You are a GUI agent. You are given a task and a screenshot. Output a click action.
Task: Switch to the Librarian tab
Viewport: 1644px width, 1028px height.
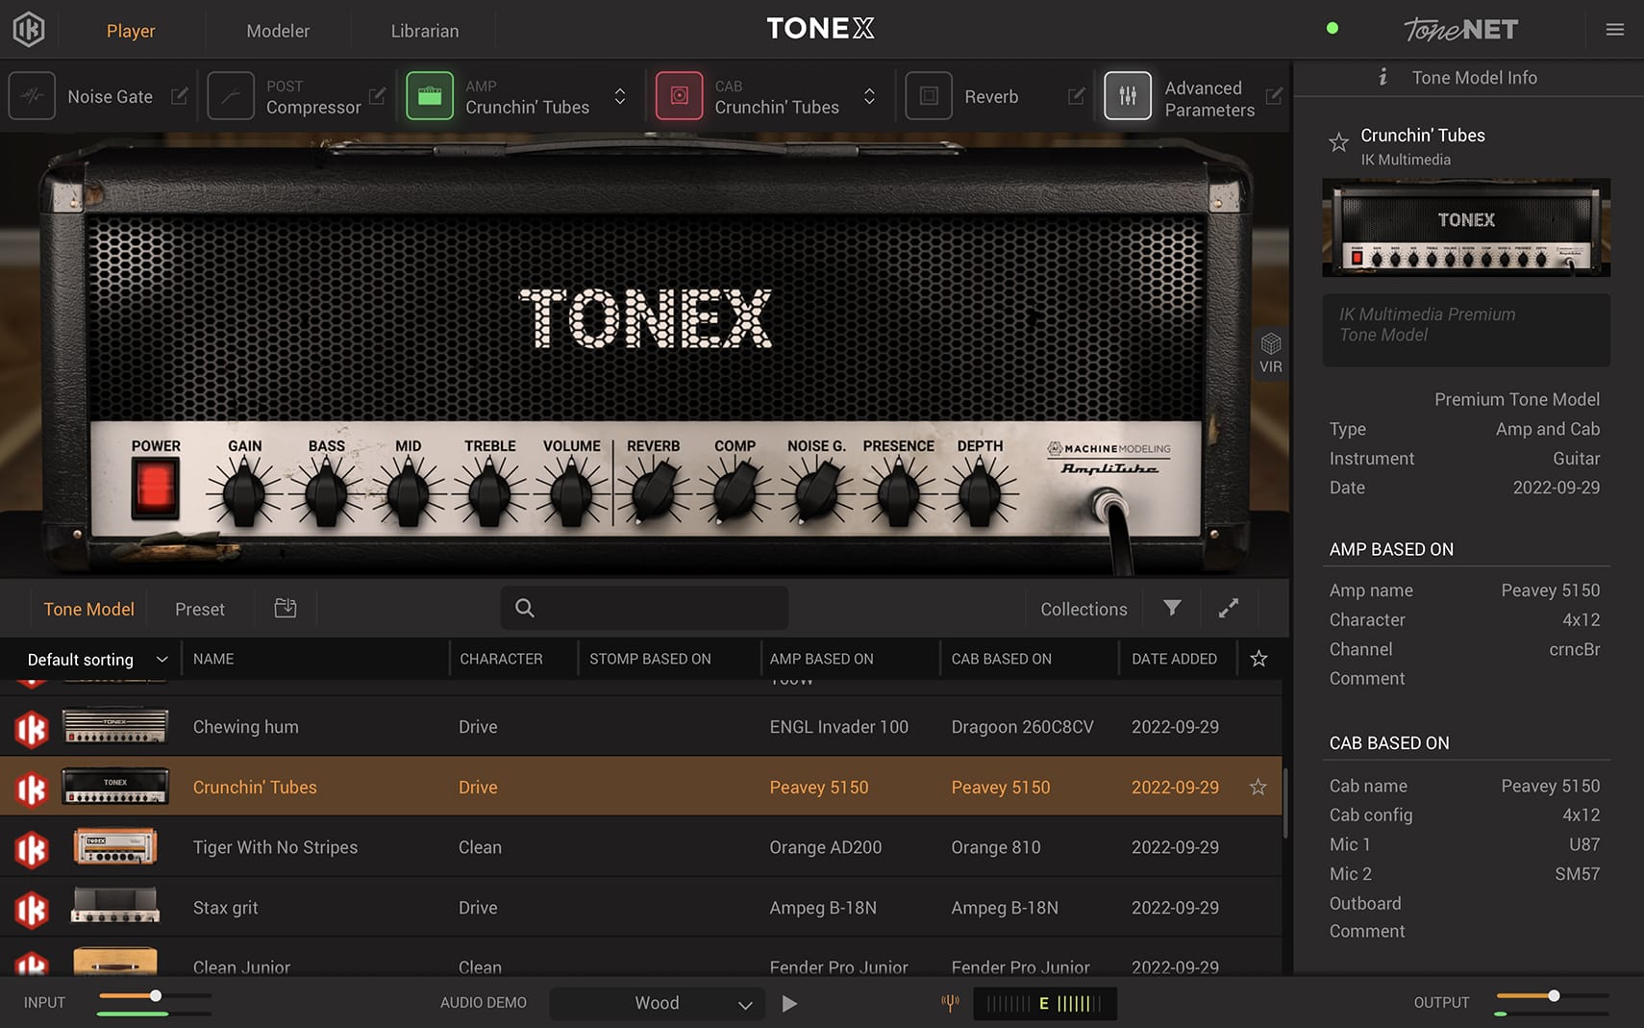pyautogui.click(x=424, y=30)
